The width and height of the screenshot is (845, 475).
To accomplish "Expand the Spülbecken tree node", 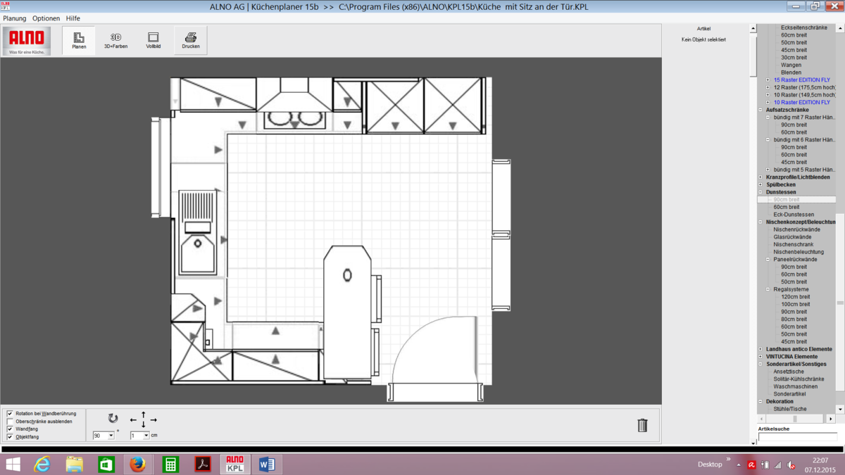I will tap(760, 185).
